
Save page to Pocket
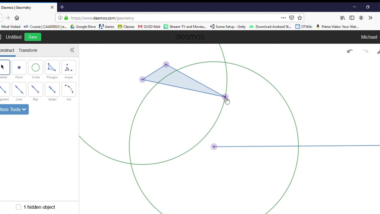pos(292,18)
